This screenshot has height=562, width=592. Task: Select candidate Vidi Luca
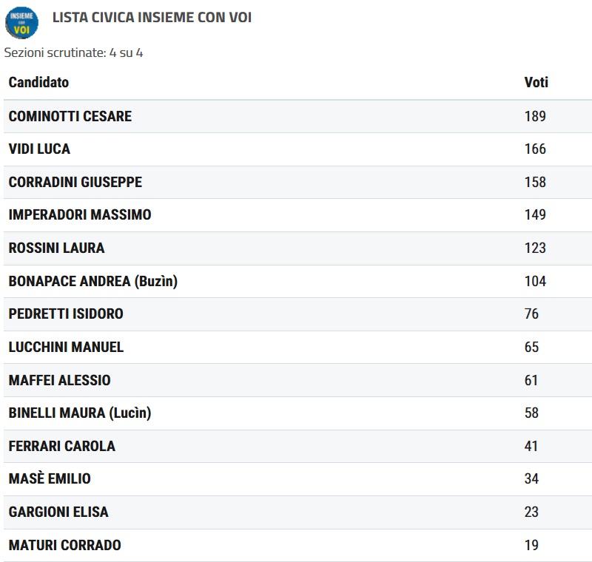(39, 149)
